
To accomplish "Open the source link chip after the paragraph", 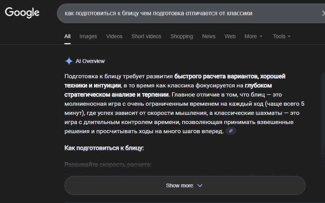I will click(230, 131).
